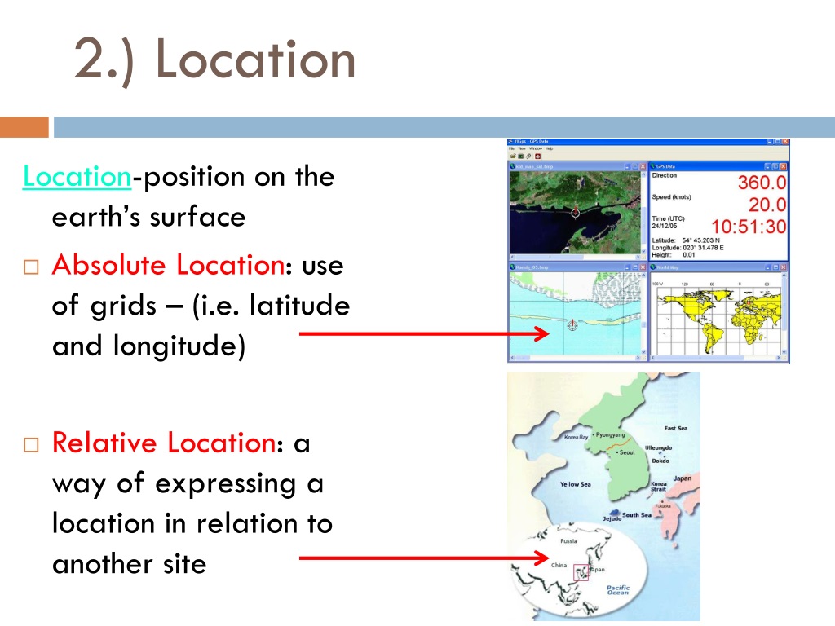Click the Pacific Ocean label on the inset

[618, 590]
